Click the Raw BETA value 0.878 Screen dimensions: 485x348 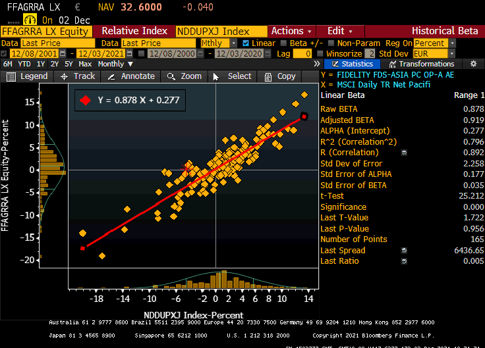473,109
